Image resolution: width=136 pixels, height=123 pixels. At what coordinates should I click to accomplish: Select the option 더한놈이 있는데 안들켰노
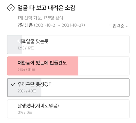point(68,66)
